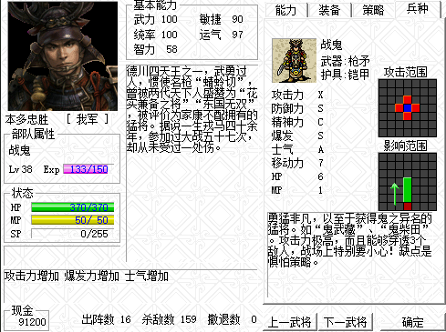Viewport: 446px width, 332px height.
Task: Click the green HP 370/370 bar
Action: point(73,207)
